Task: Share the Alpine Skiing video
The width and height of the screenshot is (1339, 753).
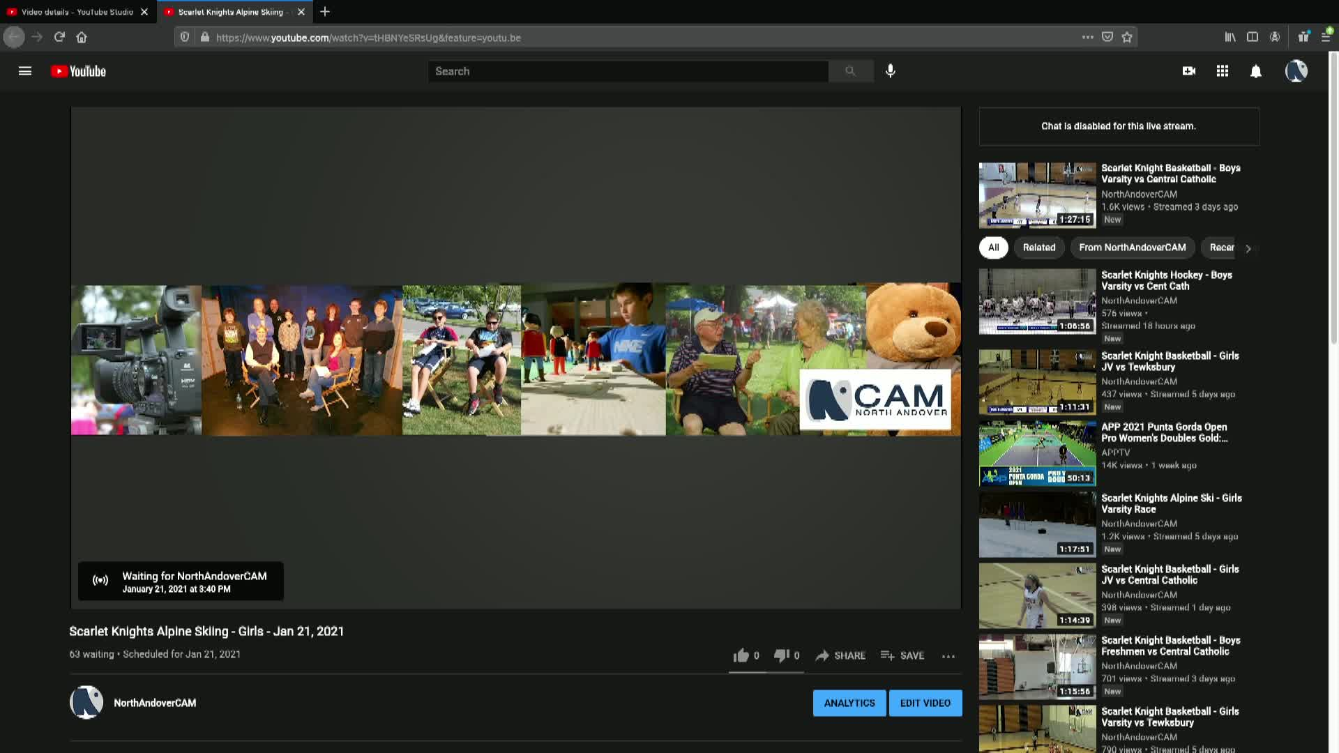Action: [840, 655]
